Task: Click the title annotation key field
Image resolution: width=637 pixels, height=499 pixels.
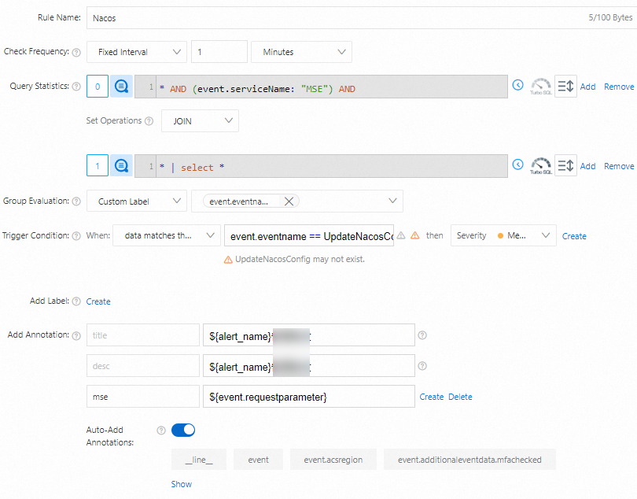Action: click(143, 335)
